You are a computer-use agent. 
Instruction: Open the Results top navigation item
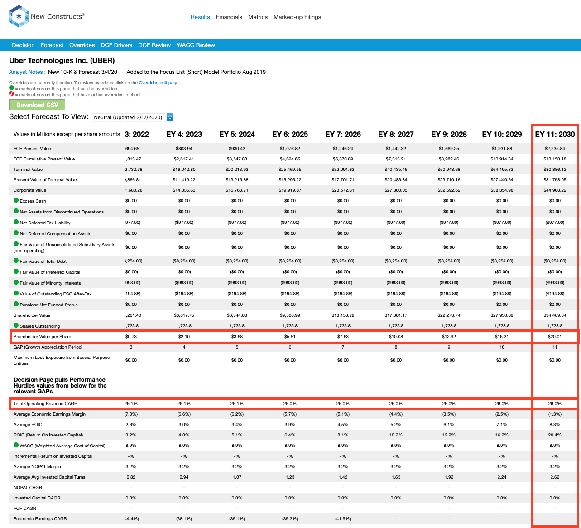[x=200, y=17]
